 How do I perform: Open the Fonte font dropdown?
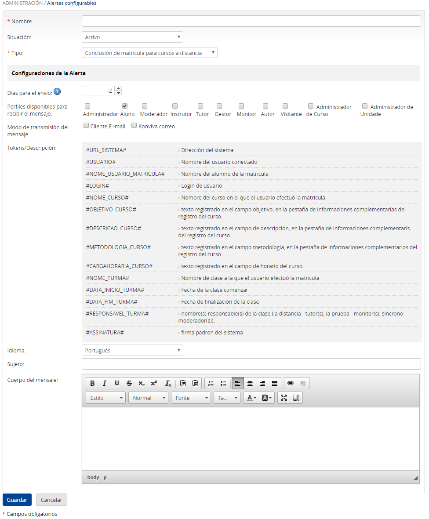click(191, 398)
